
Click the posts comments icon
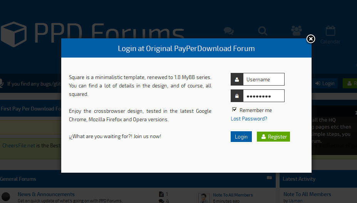click(x=161, y=201)
